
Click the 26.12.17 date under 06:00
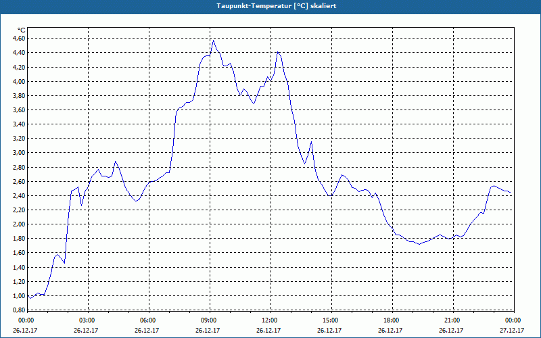[x=147, y=330]
